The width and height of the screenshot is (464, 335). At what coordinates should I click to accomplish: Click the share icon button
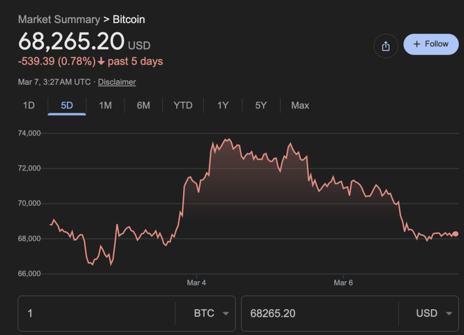click(x=386, y=46)
